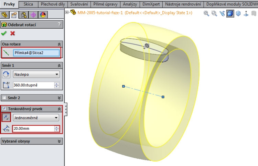Collapse the Tenkostěnný prvek section
This screenshot has height=166, width=258.
pos(59,109)
